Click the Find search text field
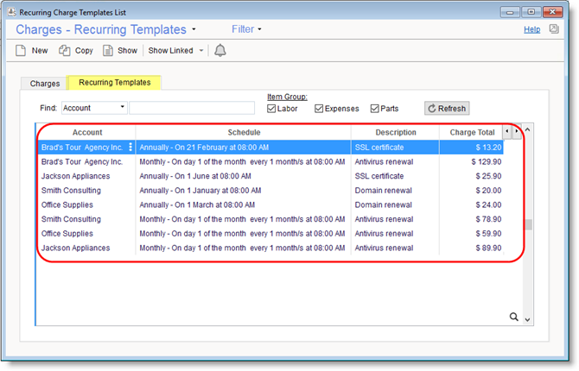 pos(192,108)
